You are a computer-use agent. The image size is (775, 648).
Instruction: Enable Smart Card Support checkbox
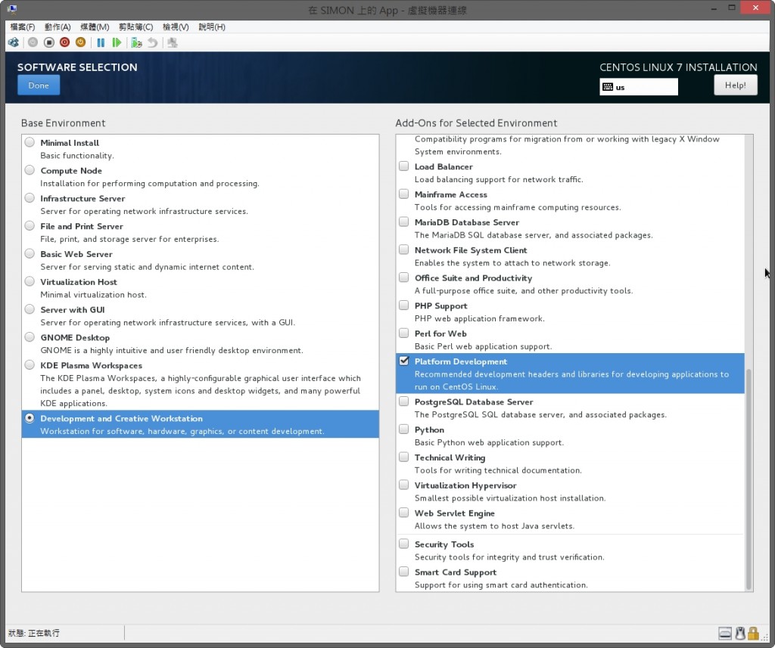click(x=404, y=572)
